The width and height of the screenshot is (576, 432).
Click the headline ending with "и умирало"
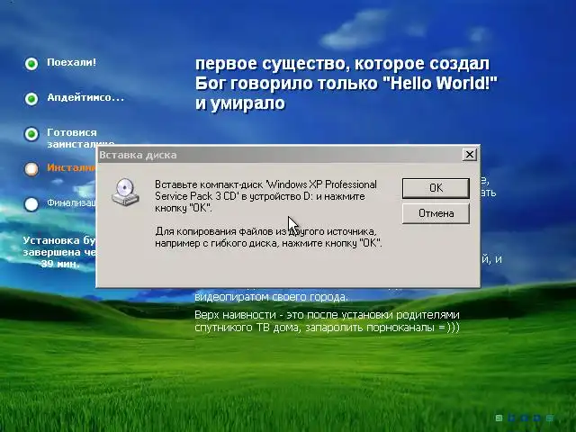click(346, 84)
